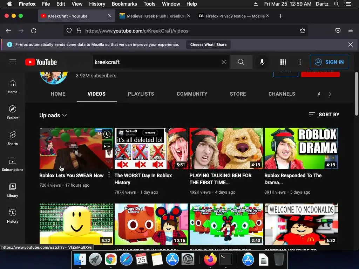Open PLAYING TALKING BEN FOR THE FIRST TIME title

221,179
